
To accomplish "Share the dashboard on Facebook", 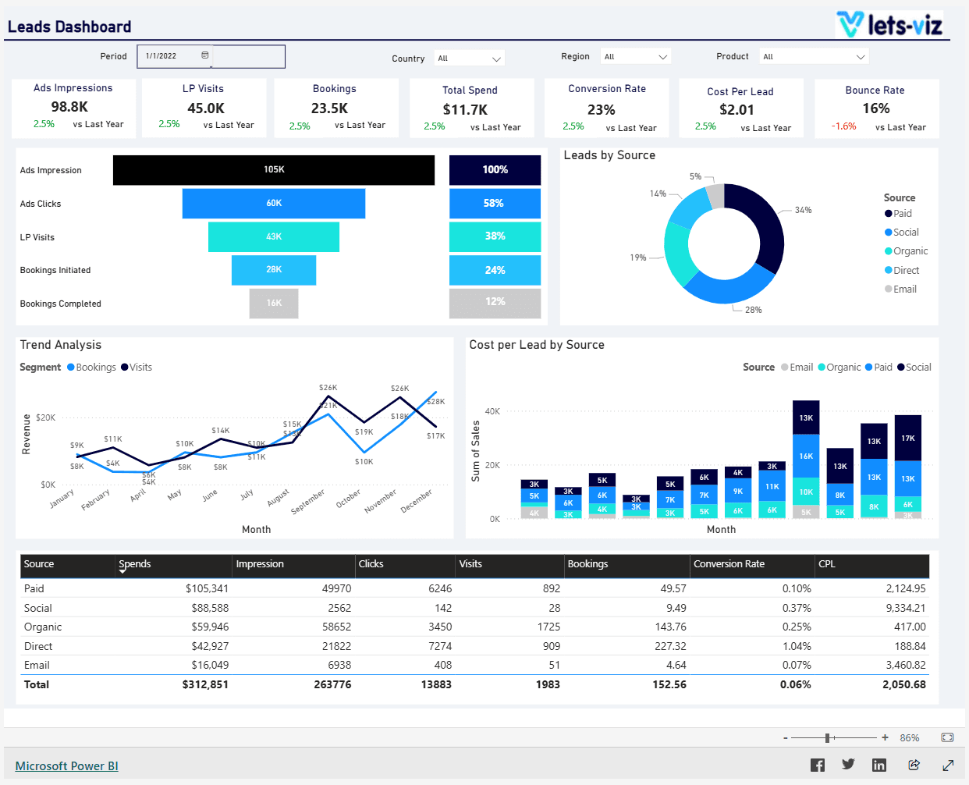I will (x=817, y=765).
